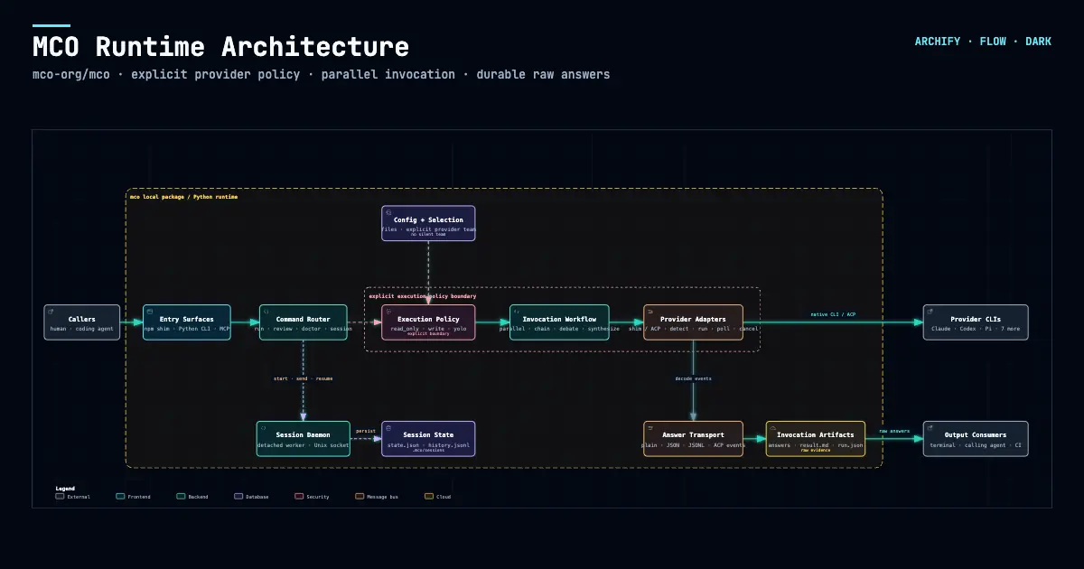1084x569 pixels.
Task: Click the code icon in Invocation Workflow node
Action: (516, 311)
